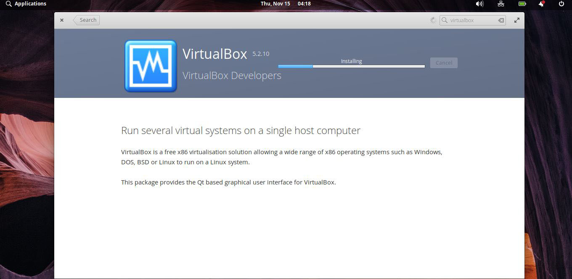Click the power icon in the top panel
572x279 pixels.
point(561,4)
